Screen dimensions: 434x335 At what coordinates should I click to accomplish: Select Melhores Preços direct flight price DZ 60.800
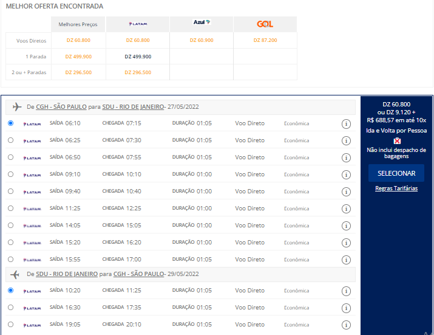tap(78, 40)
